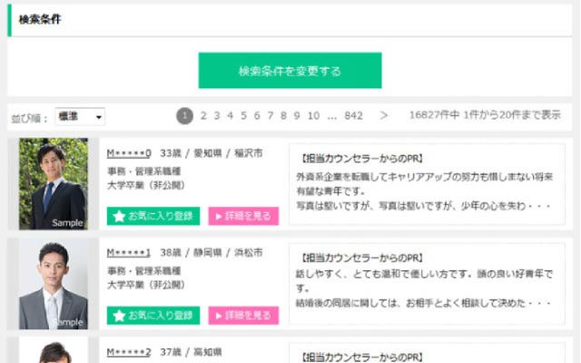Open member M*****1 profile link

pyautogui.click(x=128, y=251)
